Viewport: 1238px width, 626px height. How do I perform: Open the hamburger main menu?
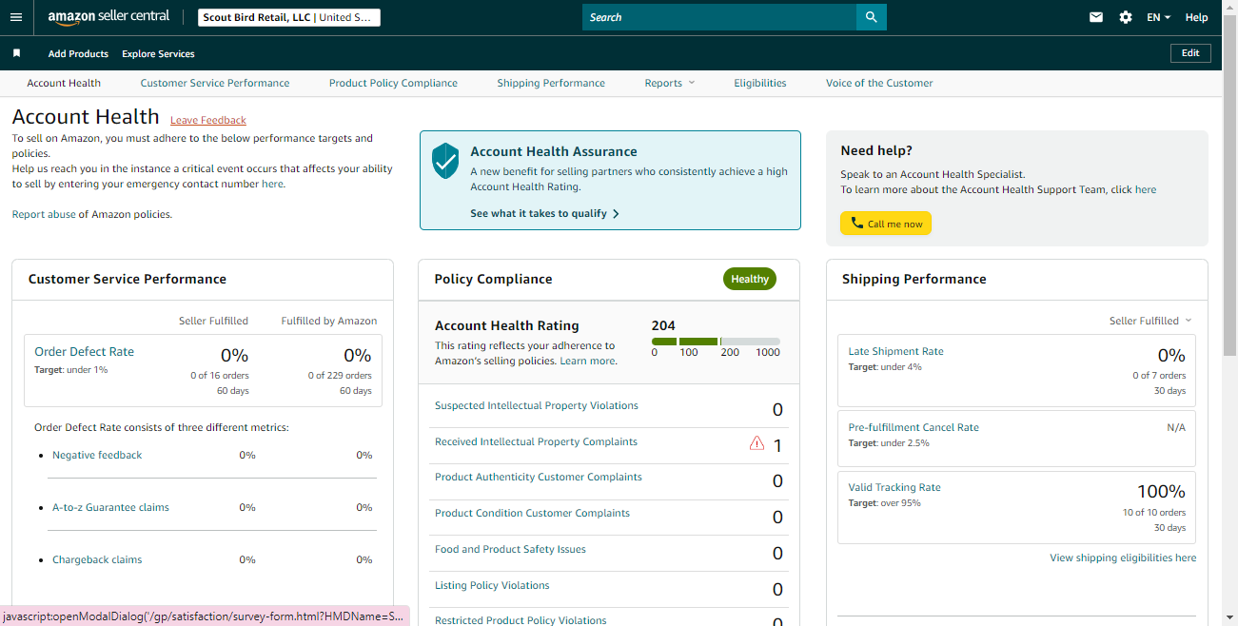coord(15,17)
